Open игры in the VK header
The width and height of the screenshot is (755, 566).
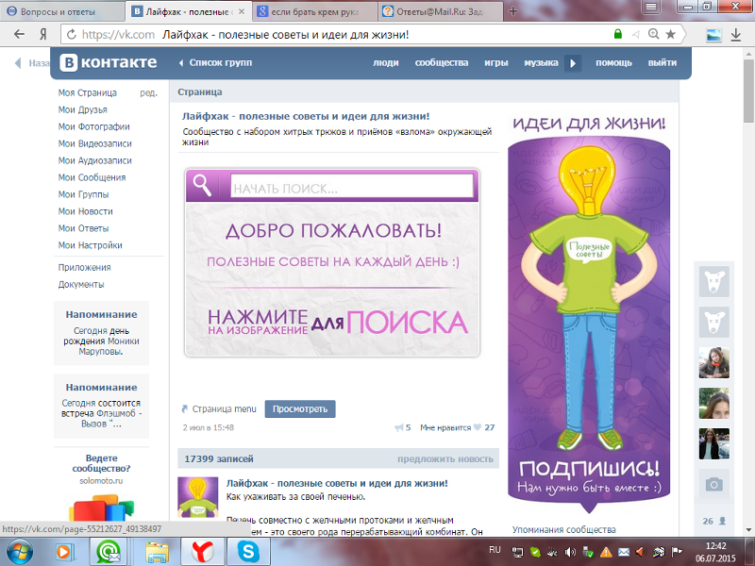(496, 63)
